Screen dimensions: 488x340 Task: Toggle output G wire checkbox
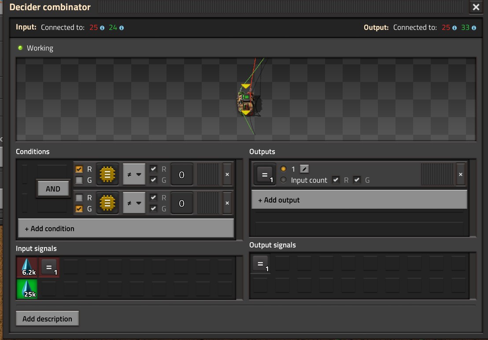pos(357,180)
